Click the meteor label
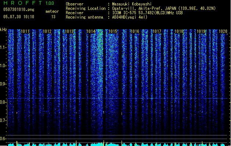 tap(52, 11)
